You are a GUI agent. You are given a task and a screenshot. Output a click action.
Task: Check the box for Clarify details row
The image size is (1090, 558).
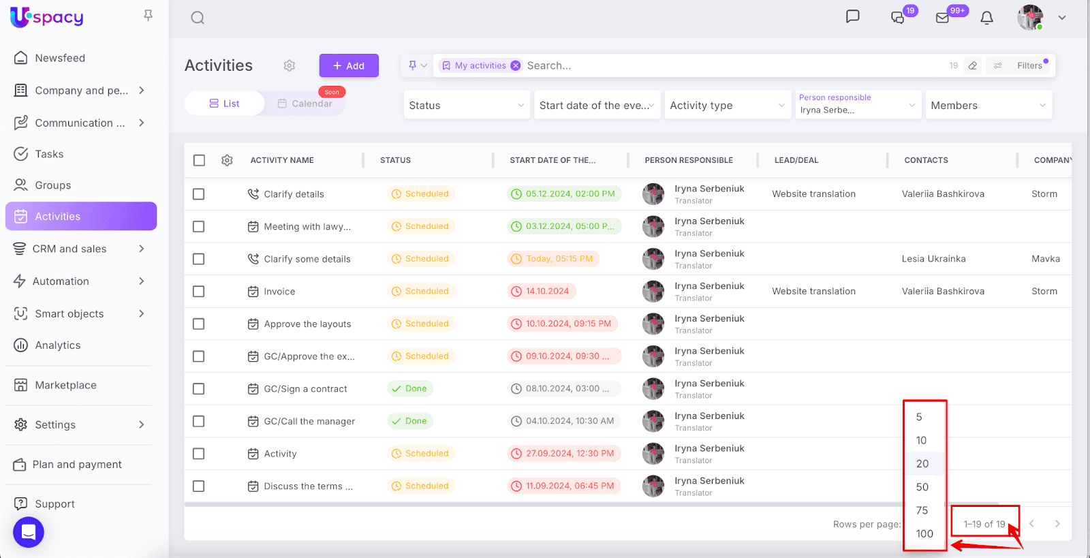(199, 194)
